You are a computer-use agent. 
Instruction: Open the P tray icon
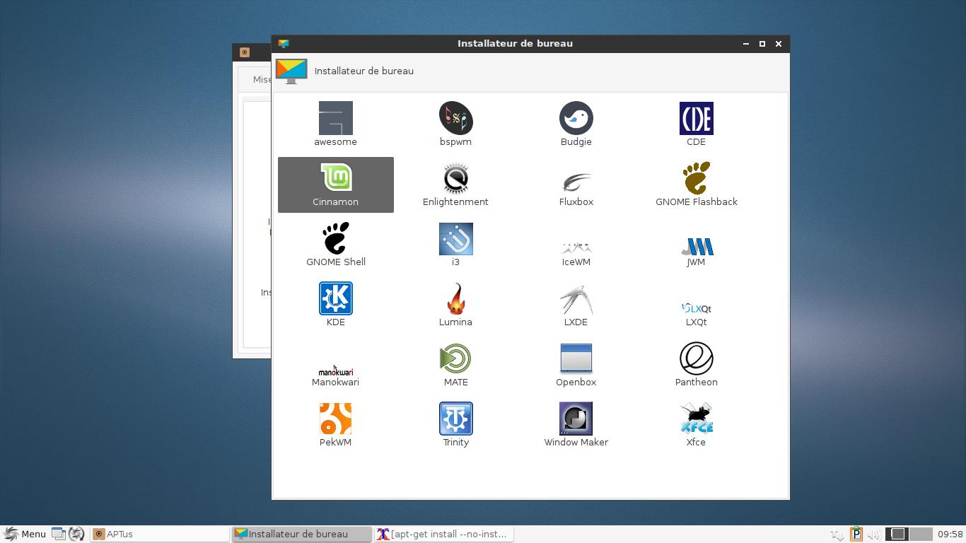[x=856, y=534]
